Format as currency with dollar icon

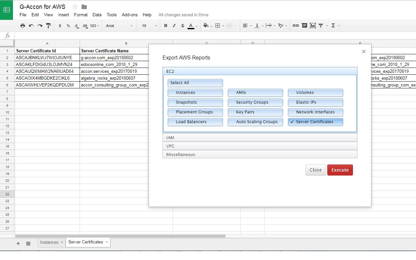pos(60,26)
